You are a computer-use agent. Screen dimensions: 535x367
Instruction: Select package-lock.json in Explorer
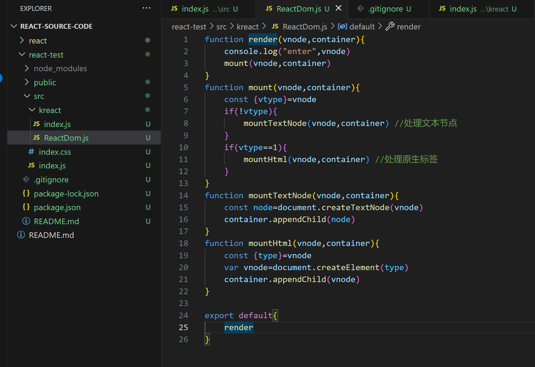[x=66, y=193]
